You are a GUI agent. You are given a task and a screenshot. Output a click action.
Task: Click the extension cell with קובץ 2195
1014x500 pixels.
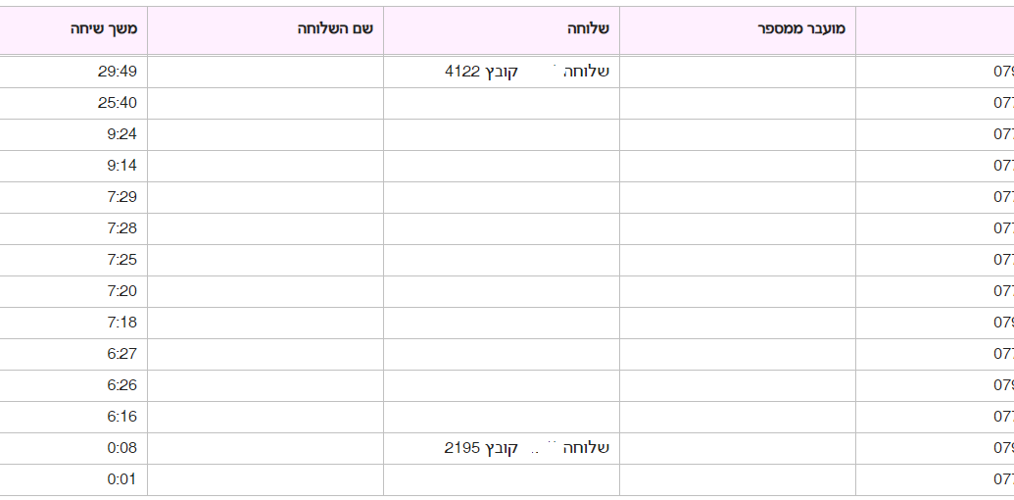527,448
